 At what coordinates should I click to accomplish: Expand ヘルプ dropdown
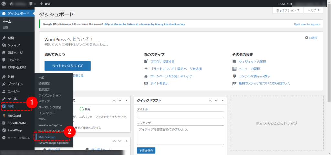[x=314, y=10]
